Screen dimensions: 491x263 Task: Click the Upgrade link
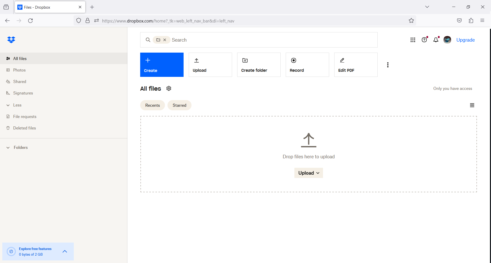click(465, 40)
